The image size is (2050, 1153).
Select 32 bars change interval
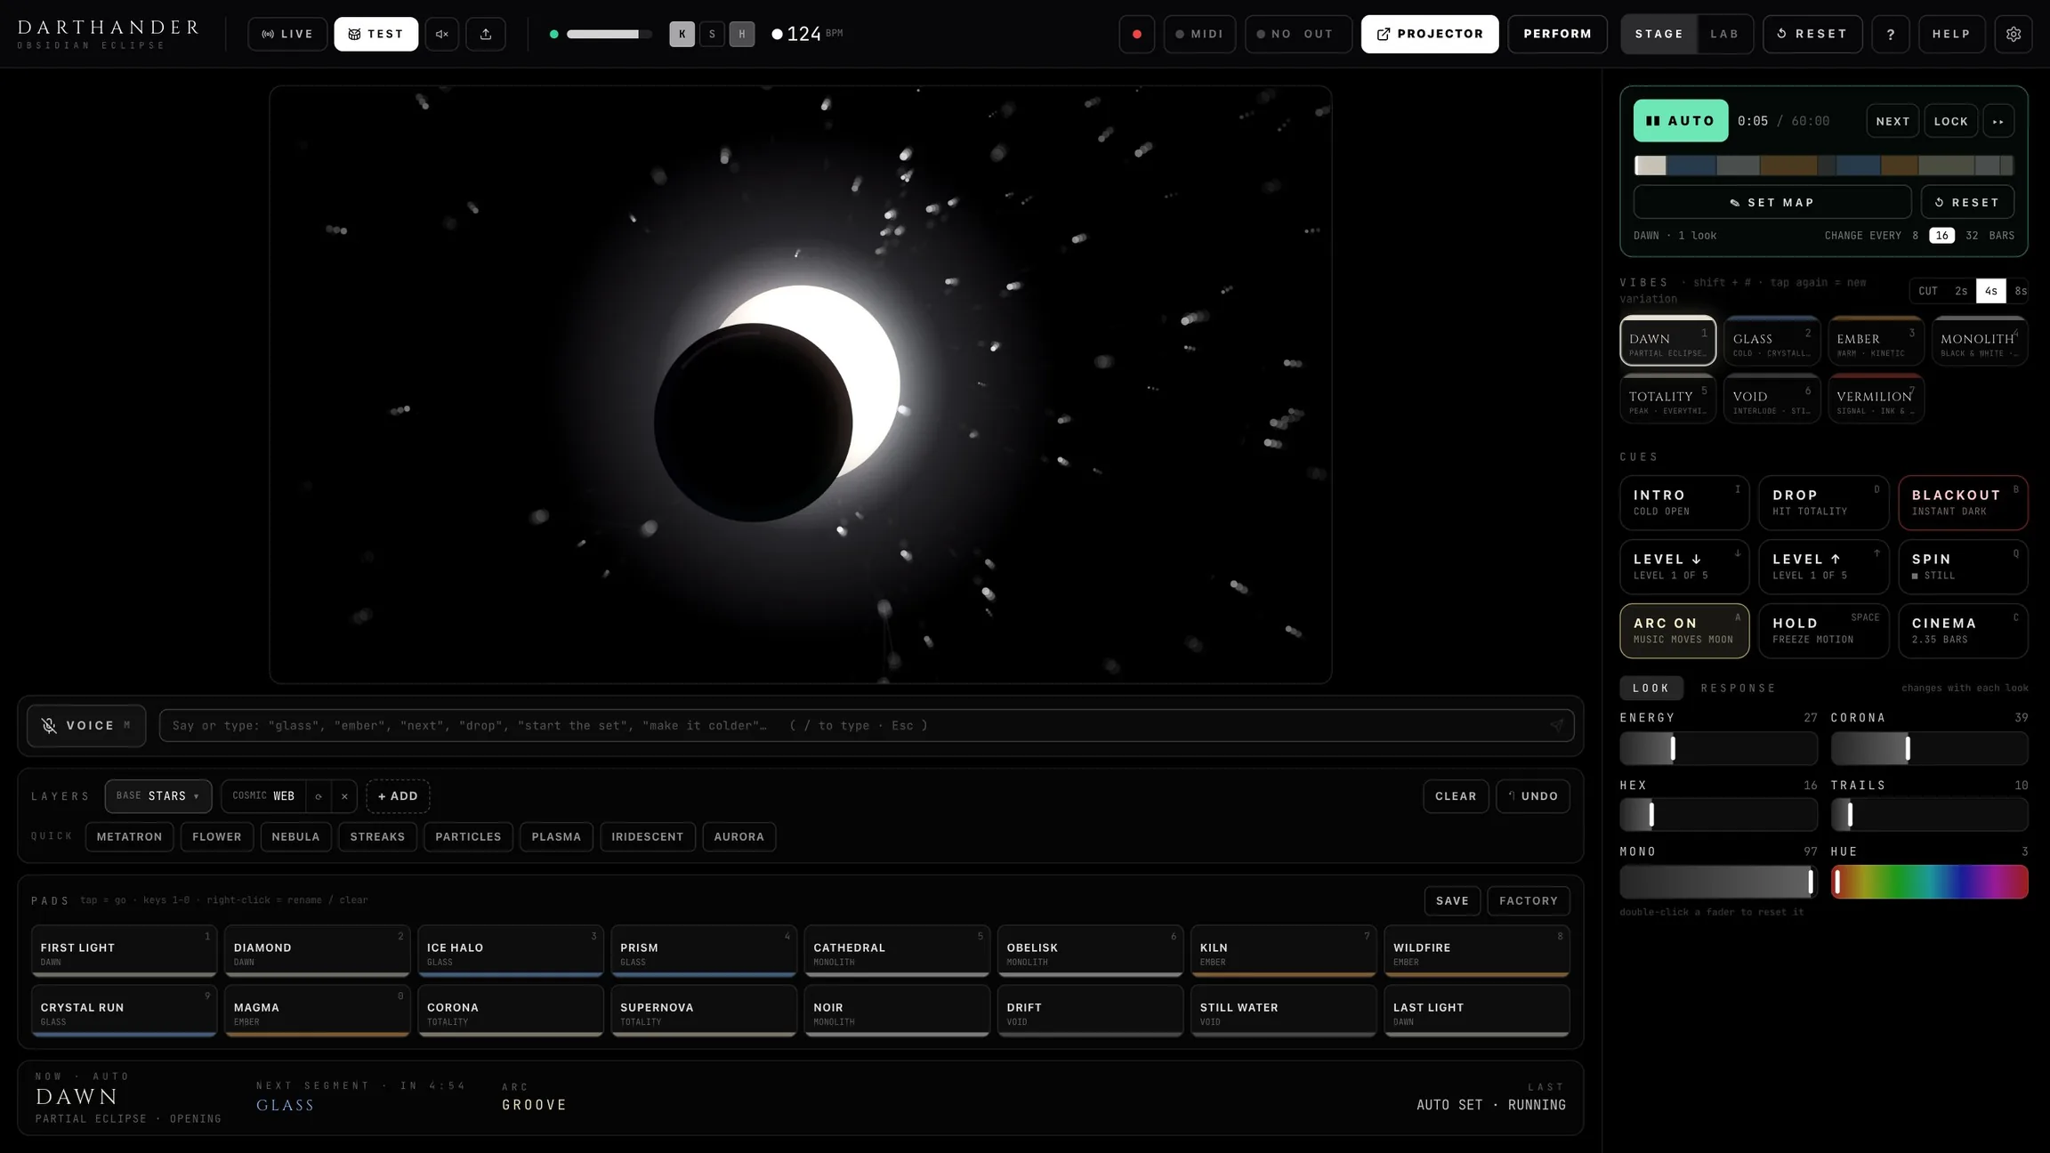pos(1972,236)
